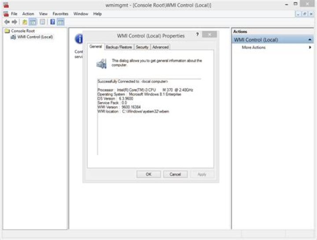Click the OS Version 6.3.9600 line
The width and height of the screenshot is (317, 240).
(115, 99)
